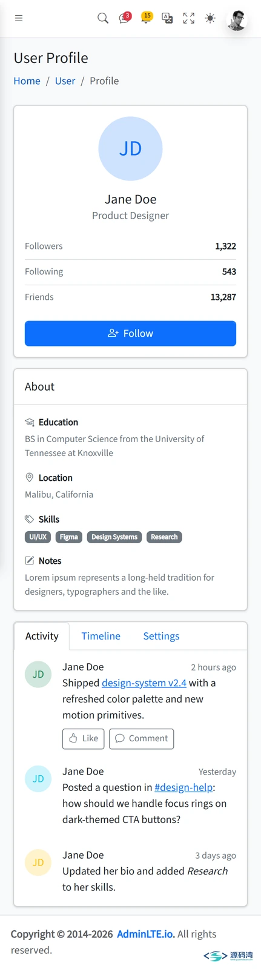This screenshot has height=969, width=261.
Task: Open the AdminLTE.io footer link
Action: (145, 934)
